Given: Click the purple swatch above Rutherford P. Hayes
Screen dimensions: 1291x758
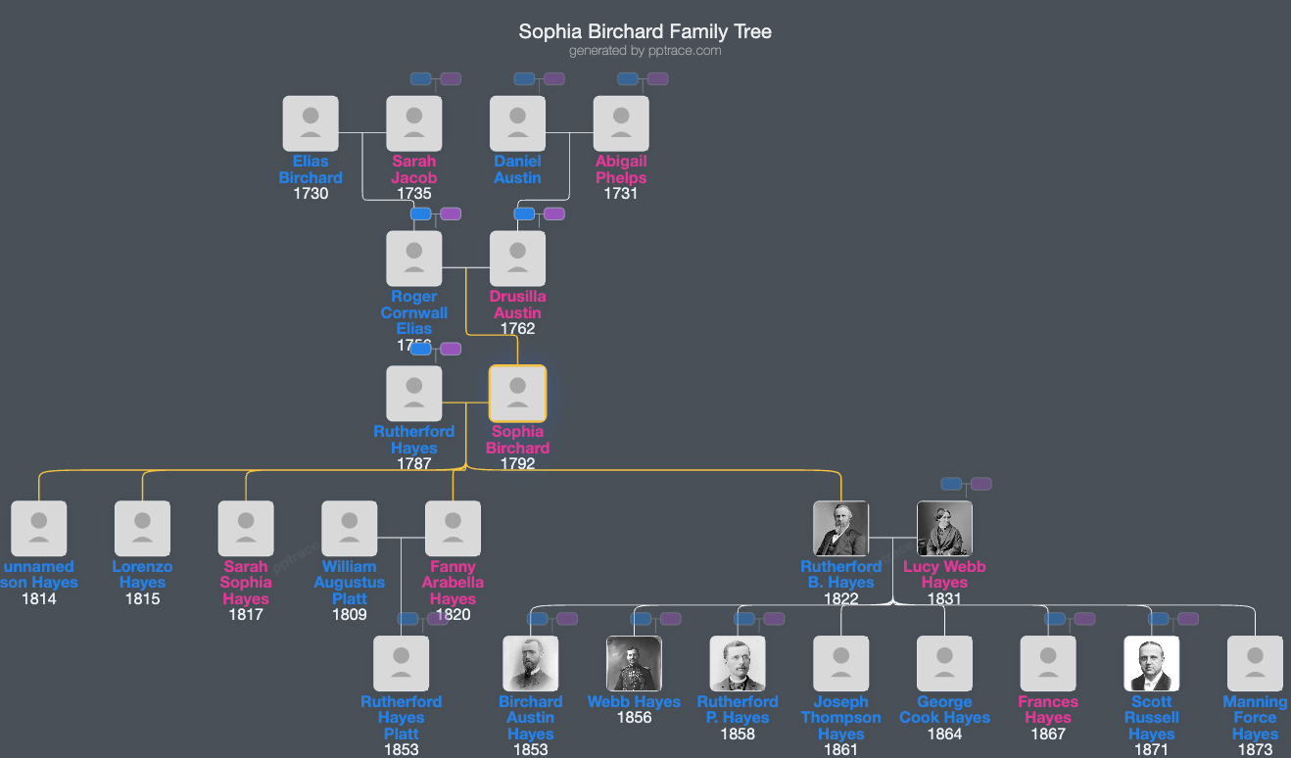Looking at the screenshot, I should pos(775,618).
